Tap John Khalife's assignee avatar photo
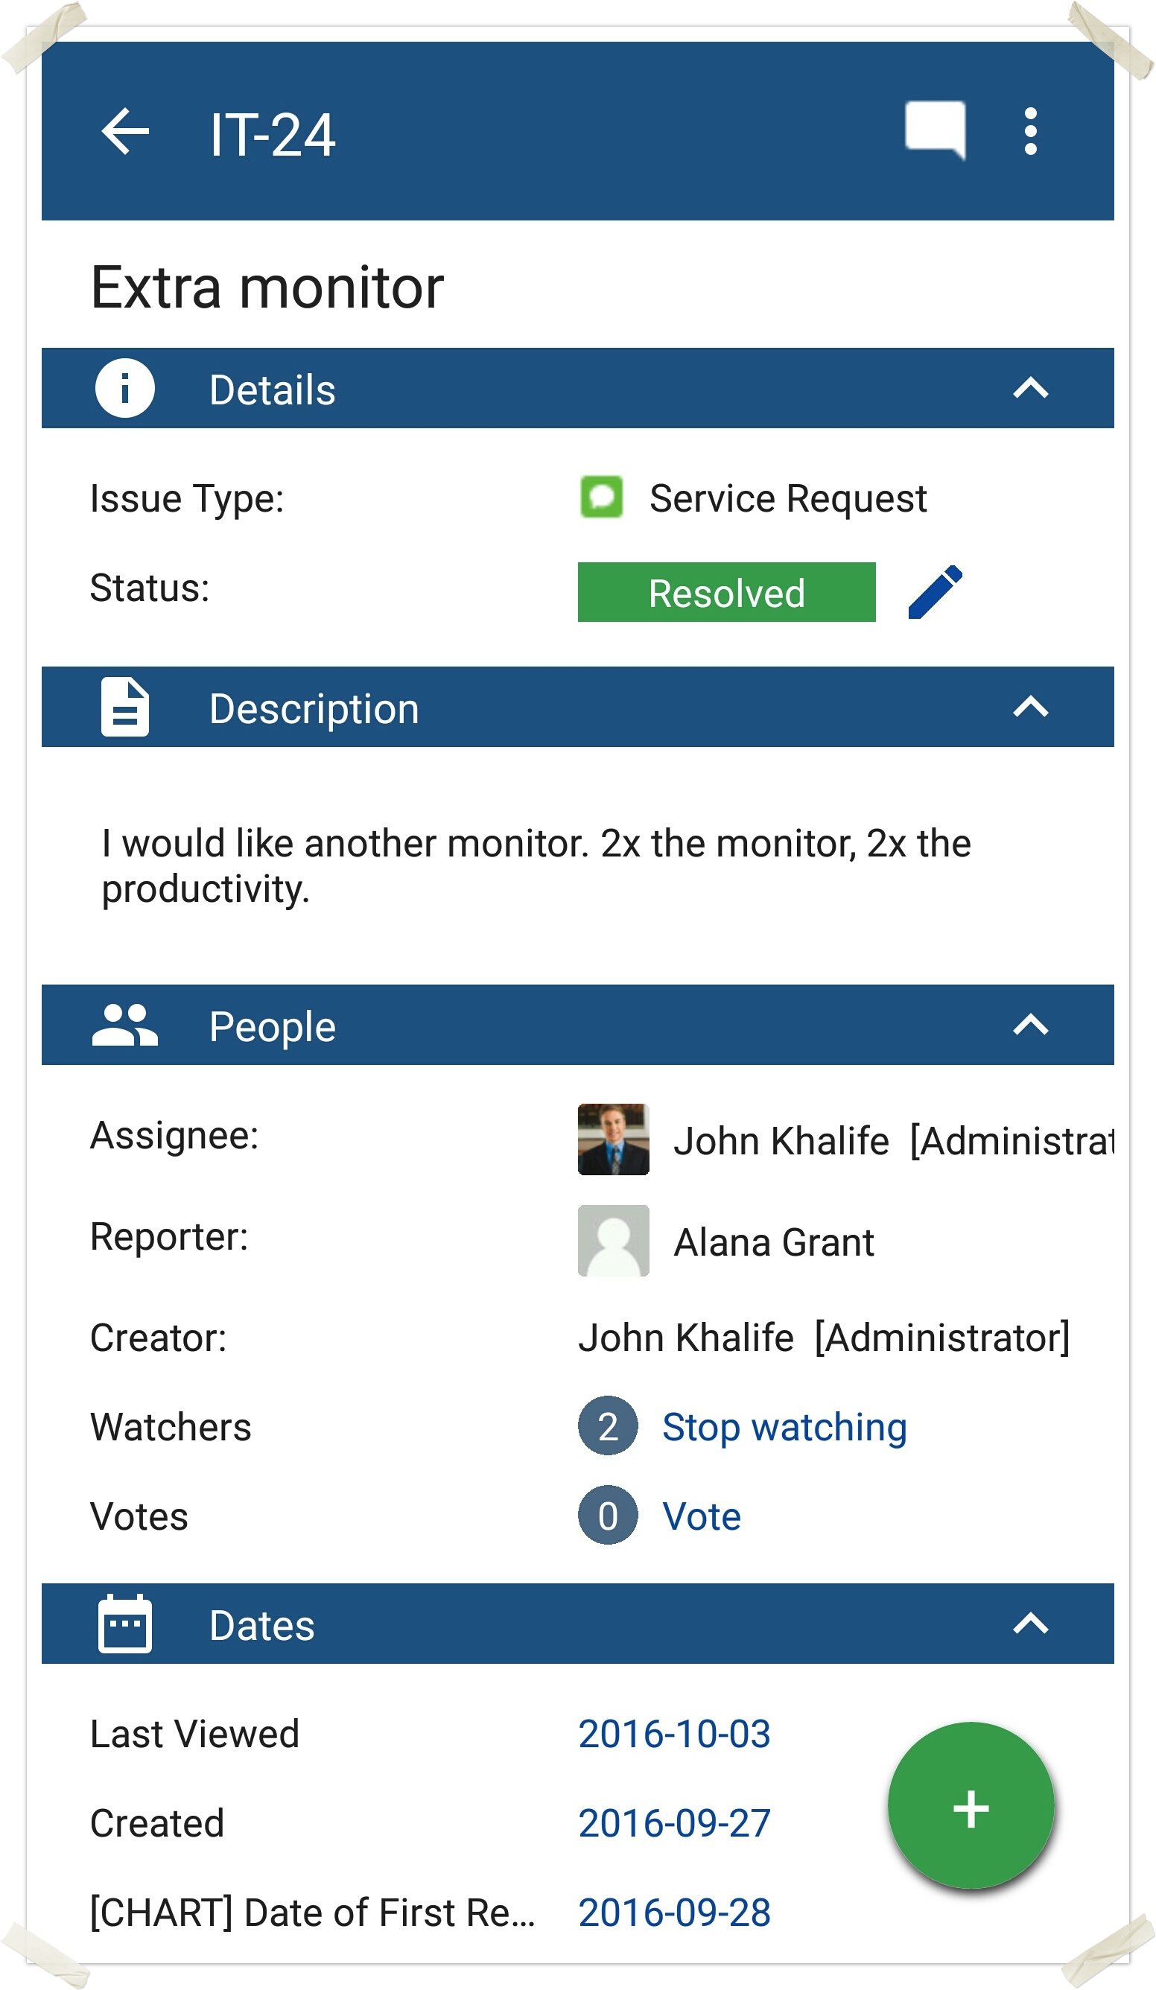1156x1990 pixels. pos(614,1139)
